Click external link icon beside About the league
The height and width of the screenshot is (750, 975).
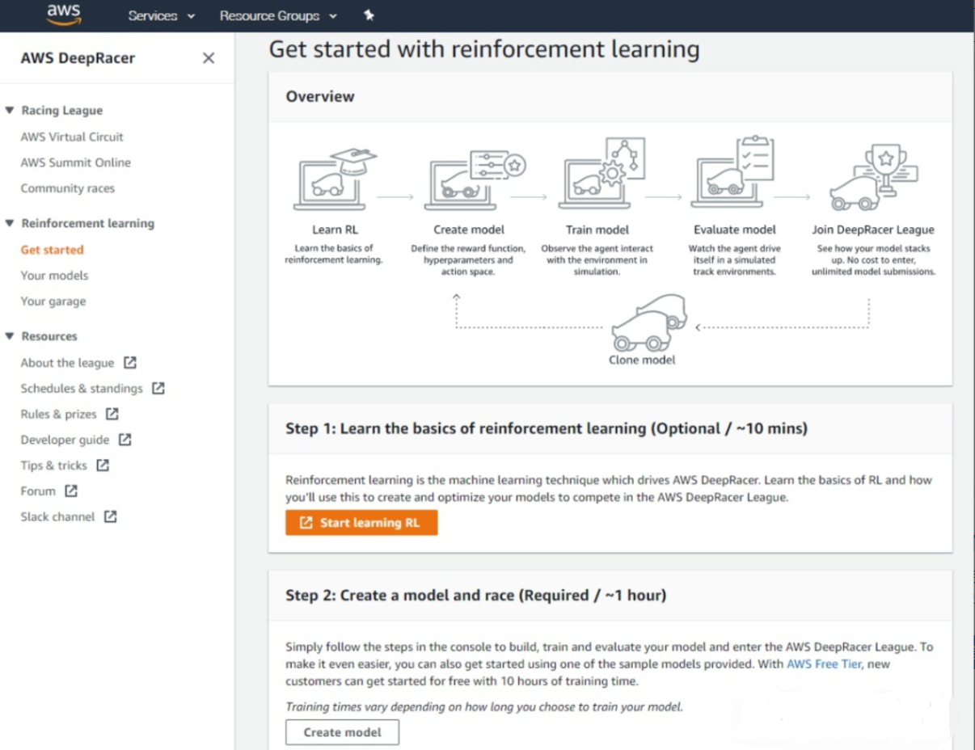130,363
